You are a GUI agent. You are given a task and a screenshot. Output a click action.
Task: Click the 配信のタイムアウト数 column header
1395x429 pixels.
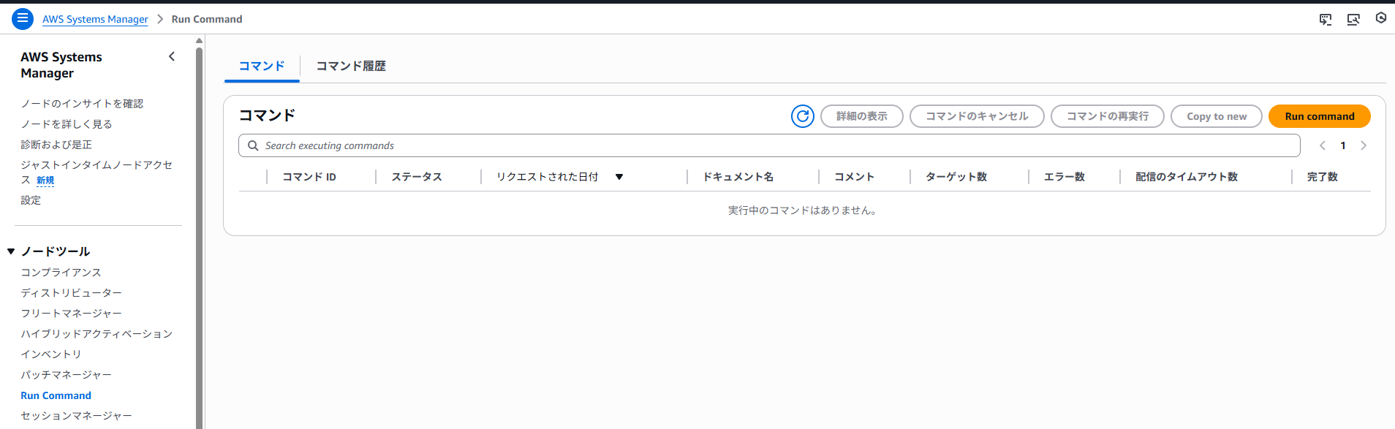(x=1186, y=177)
